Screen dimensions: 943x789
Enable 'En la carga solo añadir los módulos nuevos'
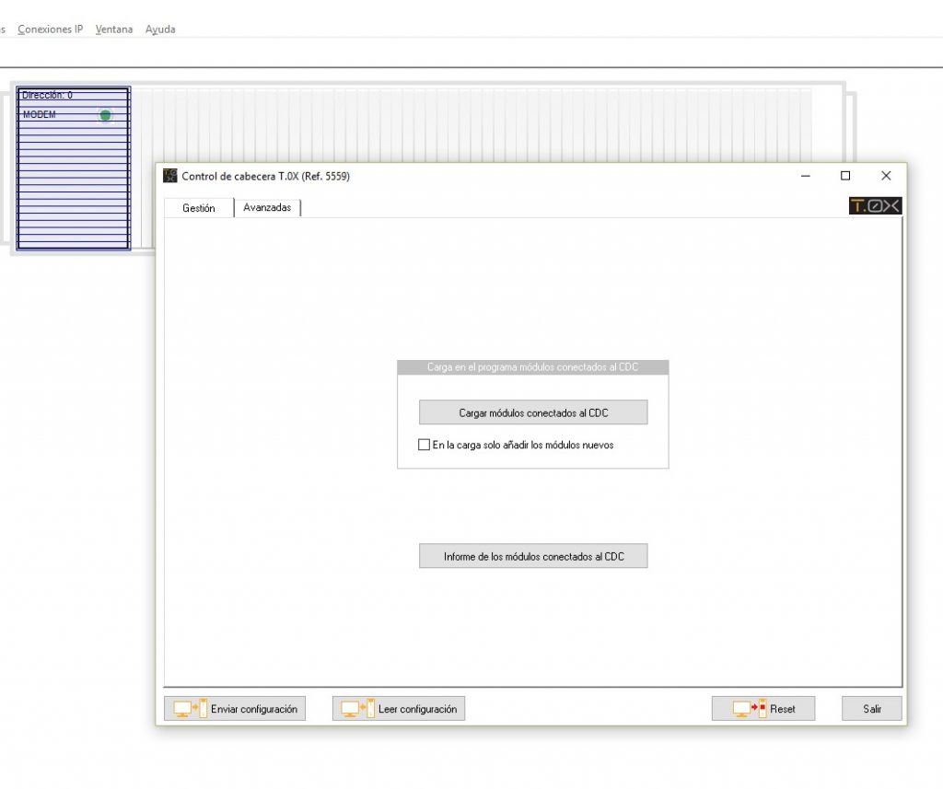click(x=424, y=445)
